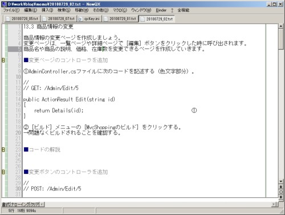Collapse the outline marker on line 23
Screen dimensions: 285x215
[3, 149]
